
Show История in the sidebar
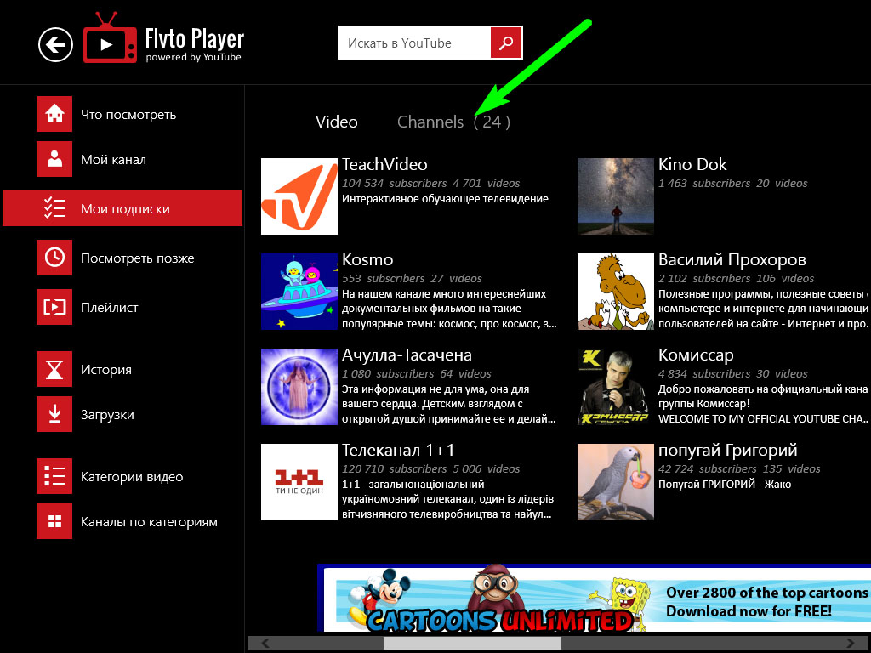[x=106, y=369]
